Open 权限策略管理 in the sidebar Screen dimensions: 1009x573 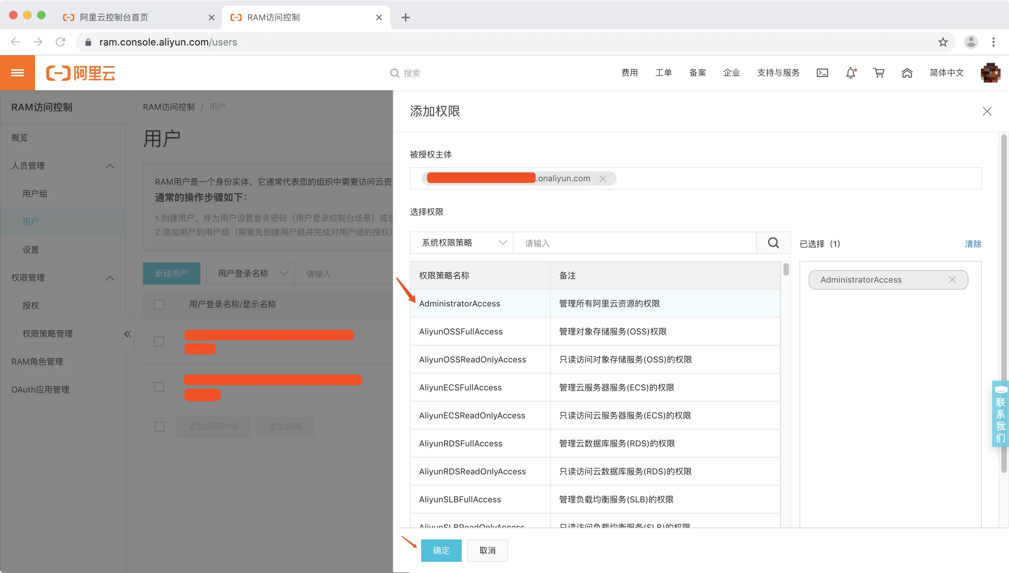pos(47,334)
